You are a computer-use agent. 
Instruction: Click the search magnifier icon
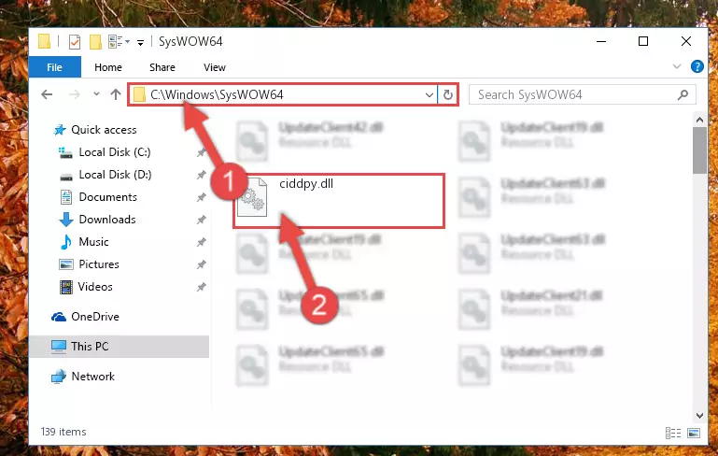pos(683,95)
